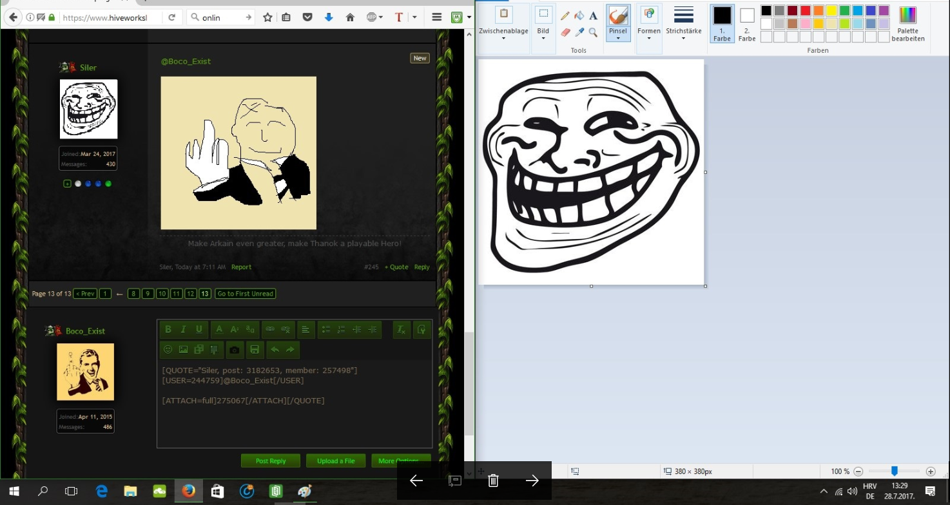
Task: Click the camera icon in editor
Action: tap(235, 350)
